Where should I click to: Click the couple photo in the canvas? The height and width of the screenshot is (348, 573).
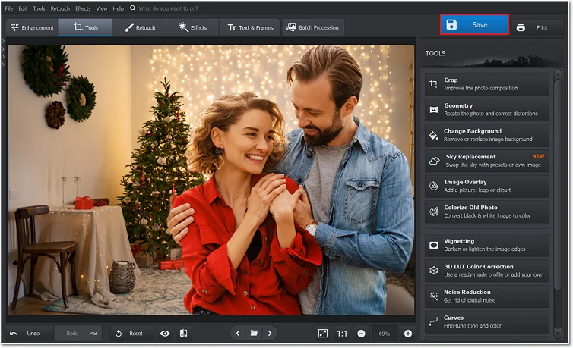(x=211, y=180)
